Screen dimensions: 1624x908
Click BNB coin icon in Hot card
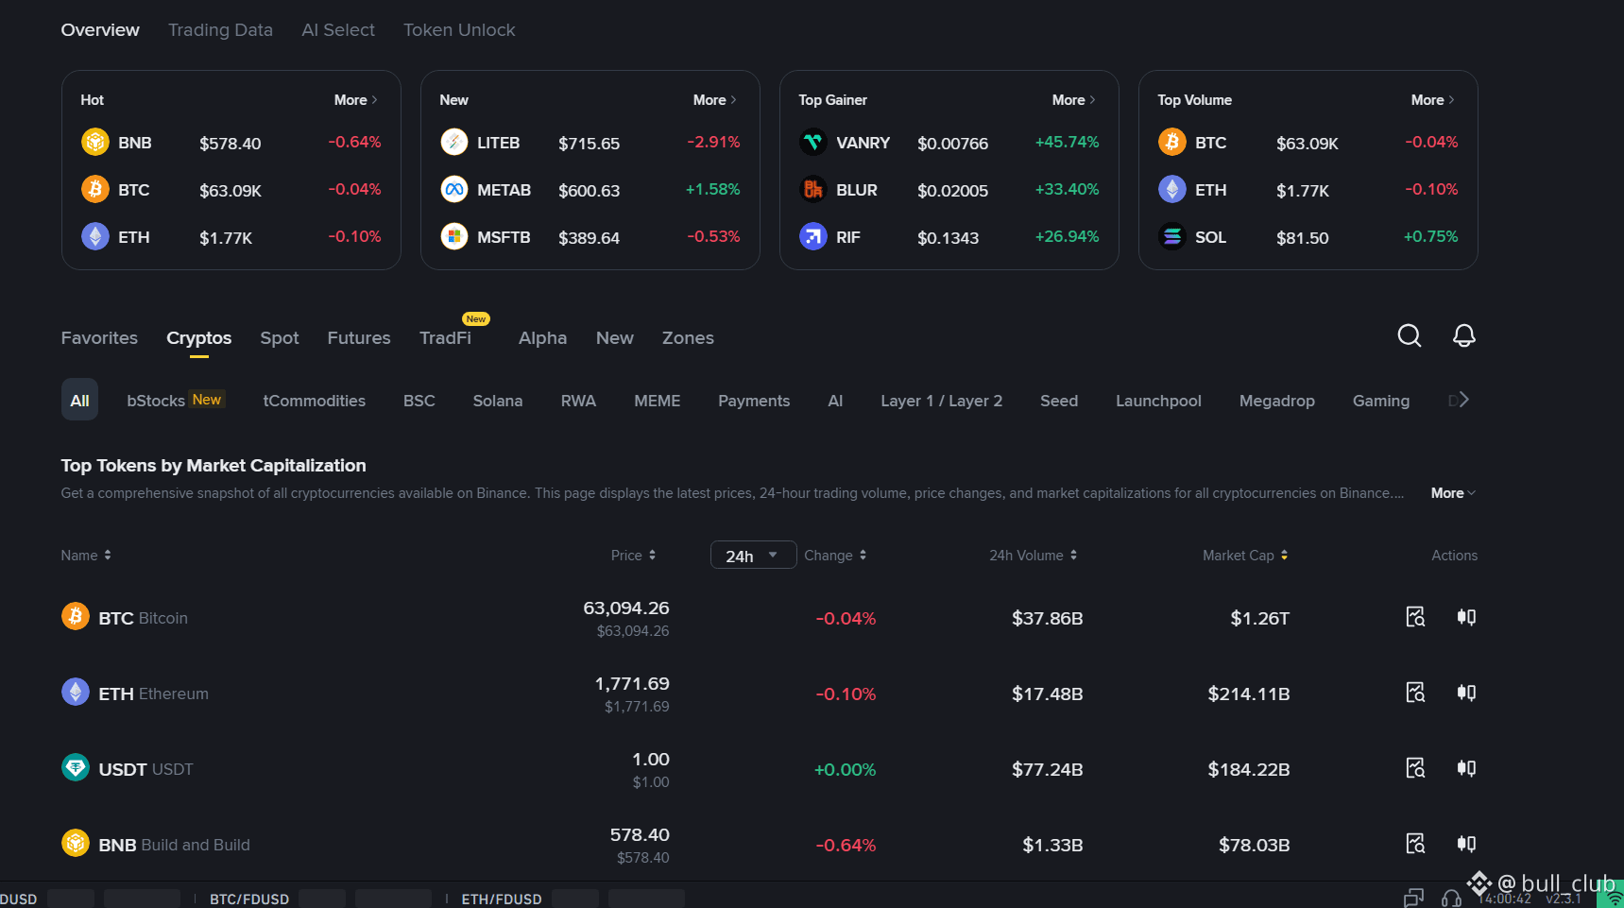pos(95,142)
